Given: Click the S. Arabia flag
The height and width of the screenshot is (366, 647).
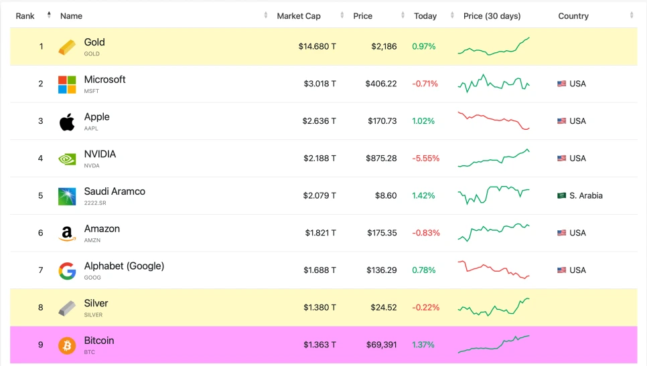Looking at the screenshot, I should tap(561, 196).
